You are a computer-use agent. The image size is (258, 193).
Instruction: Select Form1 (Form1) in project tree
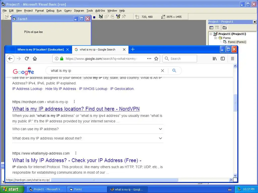237,42
